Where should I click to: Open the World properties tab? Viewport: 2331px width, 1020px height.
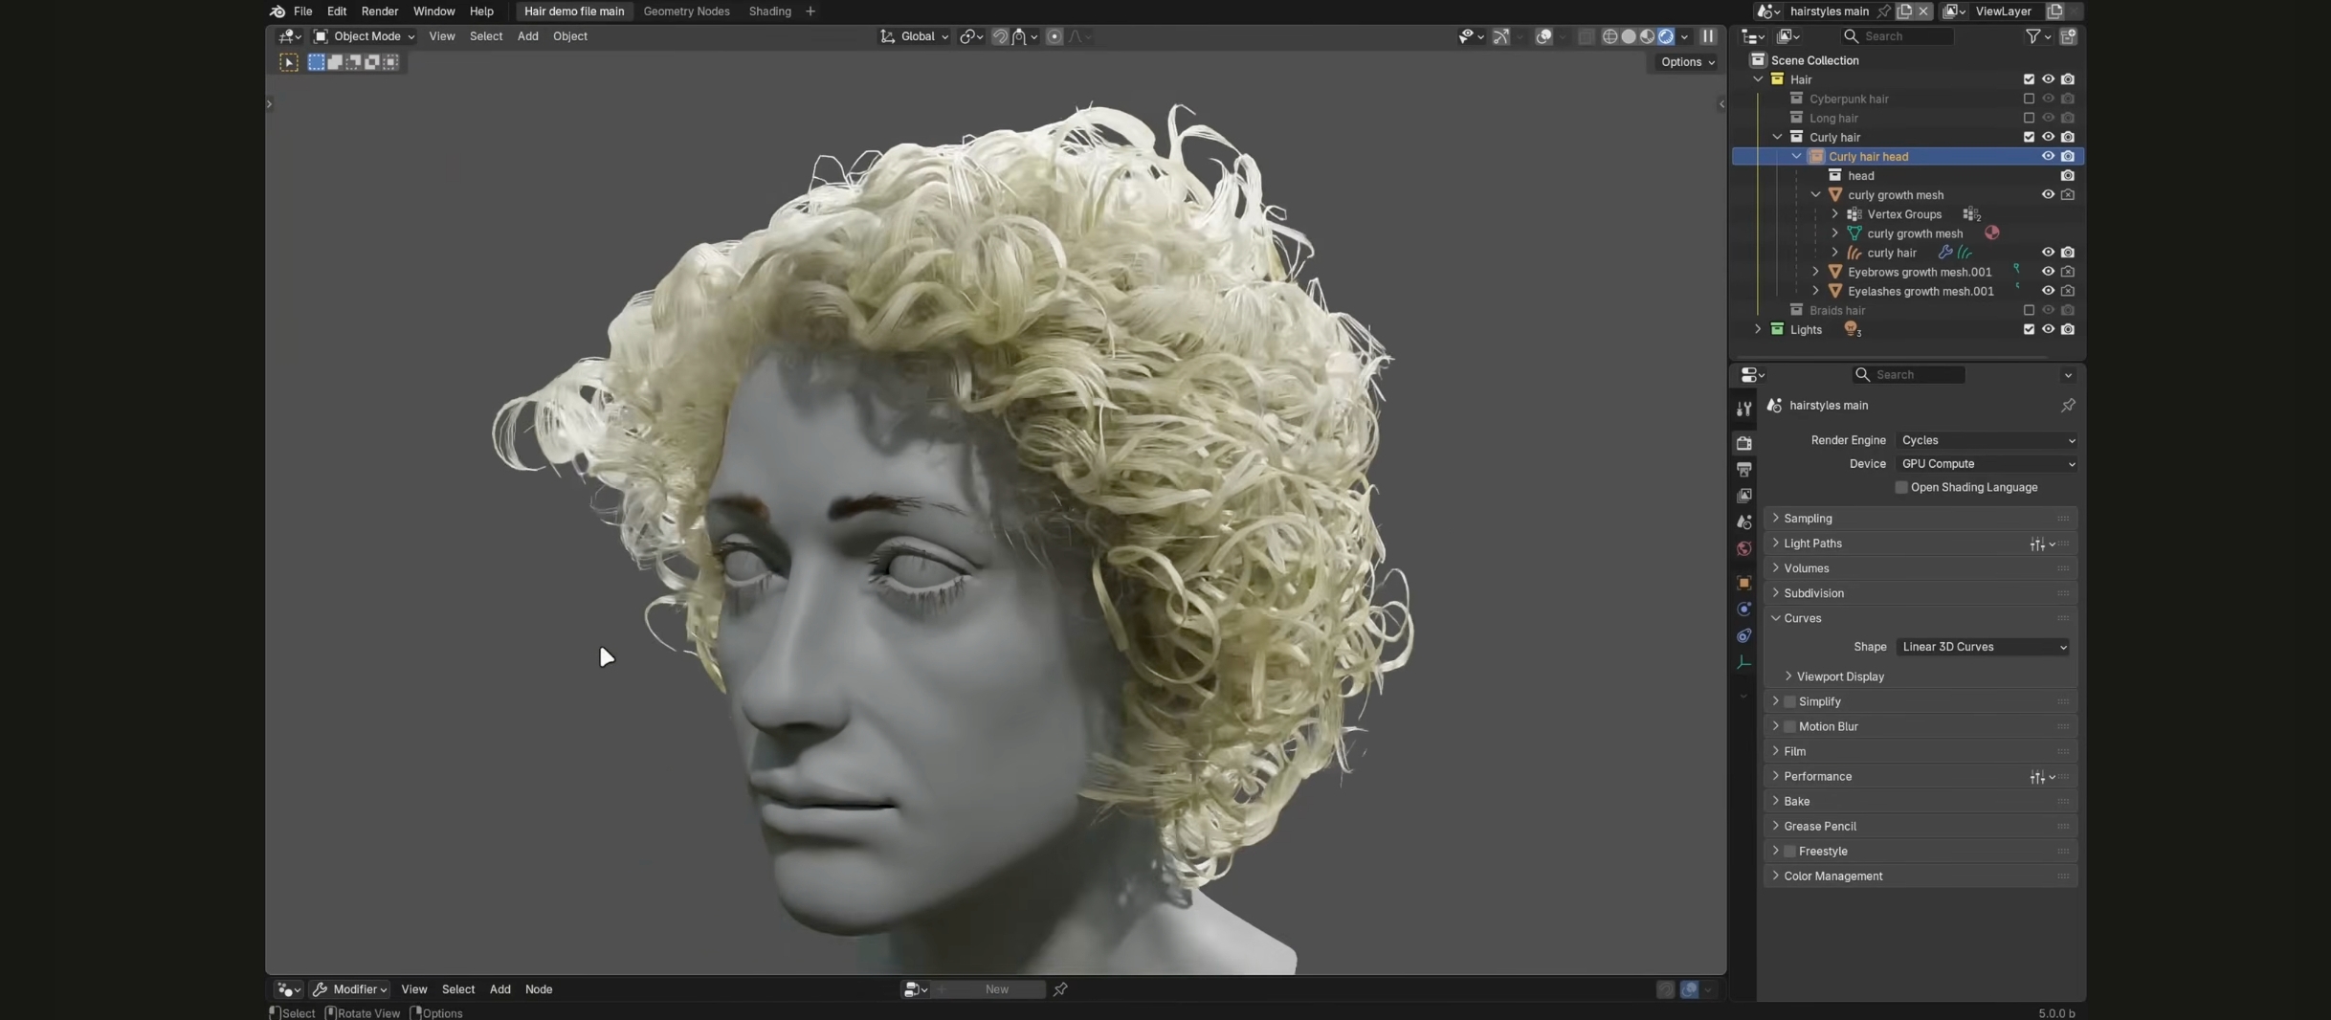tap(1743, 550)
